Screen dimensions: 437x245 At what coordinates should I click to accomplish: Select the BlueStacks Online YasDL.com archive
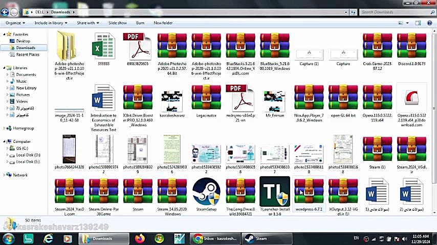coord(241,45)
